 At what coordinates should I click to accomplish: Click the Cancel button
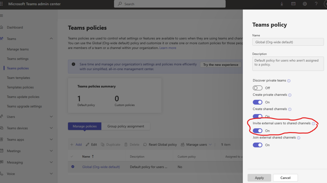[285, 178]
